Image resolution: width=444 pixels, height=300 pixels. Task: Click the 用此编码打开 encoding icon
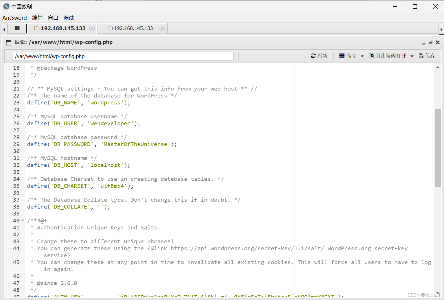(x=371, y=56)
